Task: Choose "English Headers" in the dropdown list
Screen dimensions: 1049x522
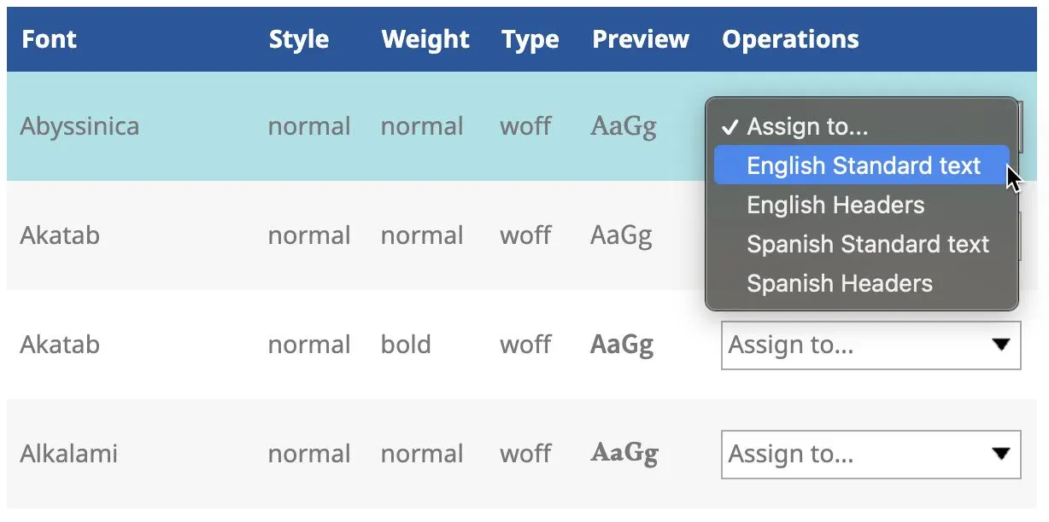Action: click(x=835, y=205)
